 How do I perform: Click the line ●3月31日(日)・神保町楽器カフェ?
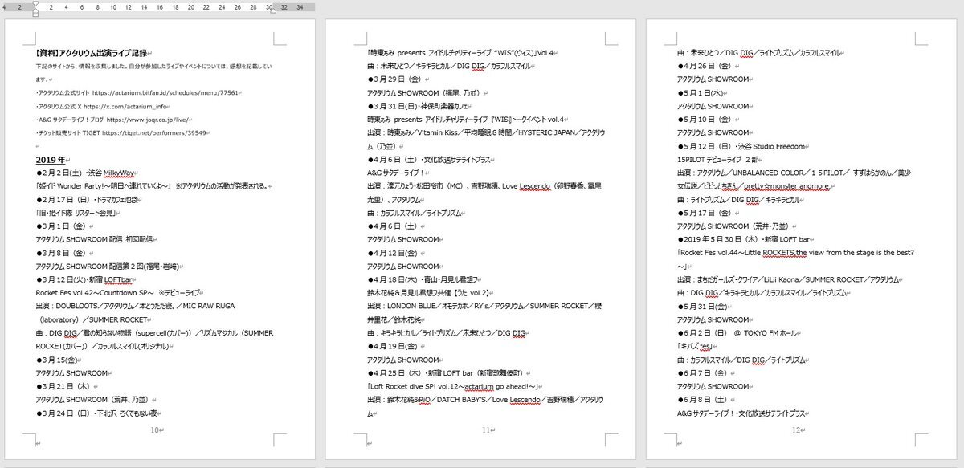point(419,106)
